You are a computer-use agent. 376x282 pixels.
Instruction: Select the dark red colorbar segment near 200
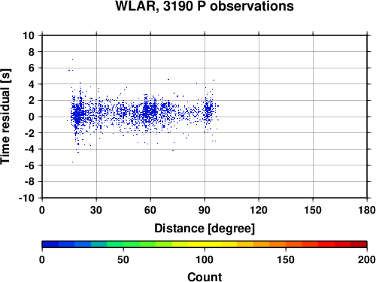[359, 244]
